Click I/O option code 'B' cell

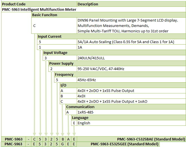(x=69, y=96)
